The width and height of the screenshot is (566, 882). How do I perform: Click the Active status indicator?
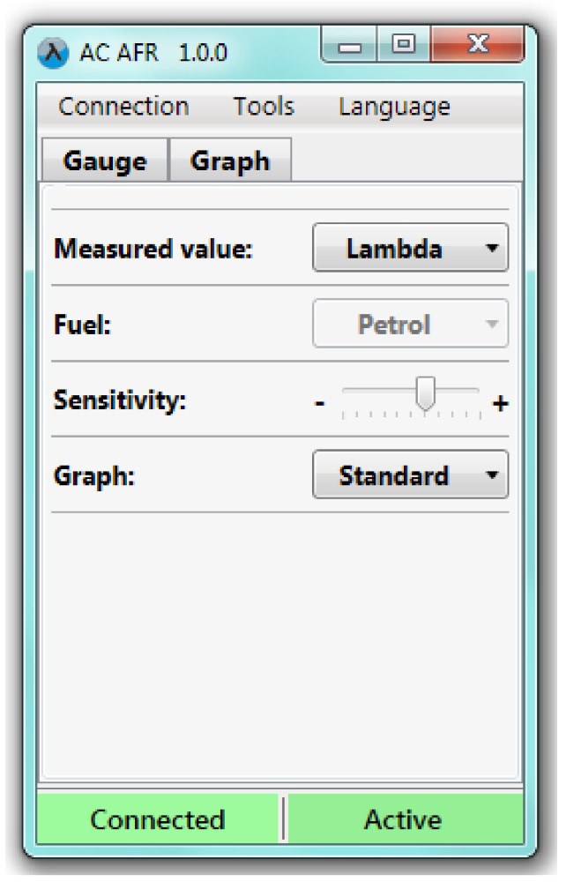pyautogui.click(x=404, y=819)
